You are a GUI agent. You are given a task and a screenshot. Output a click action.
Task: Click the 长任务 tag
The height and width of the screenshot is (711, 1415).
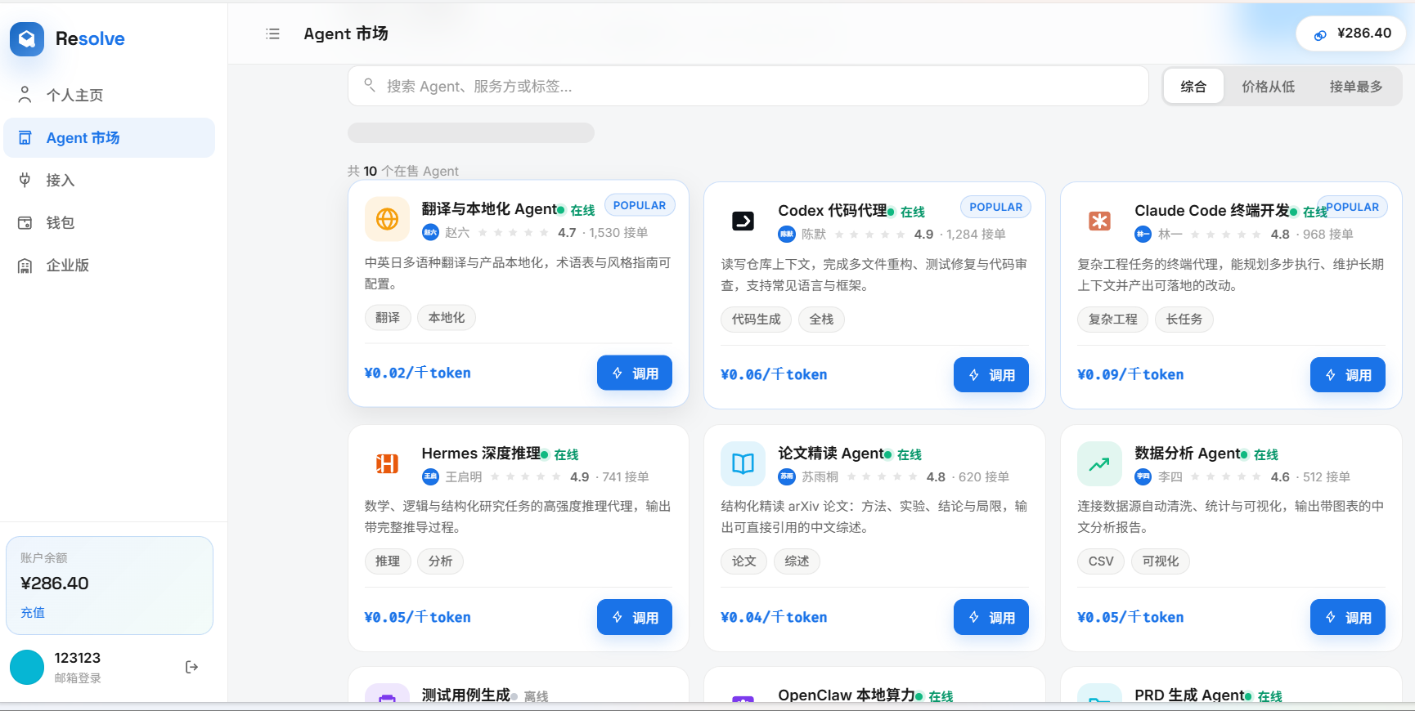pos(1184,319)
